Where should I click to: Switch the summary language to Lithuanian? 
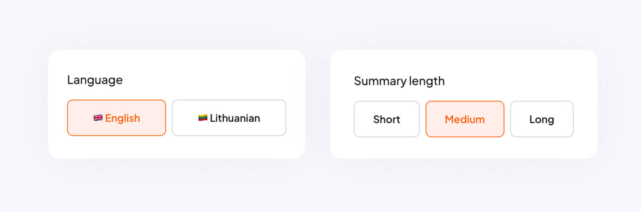pyautogui.click(x=229, y=118)
